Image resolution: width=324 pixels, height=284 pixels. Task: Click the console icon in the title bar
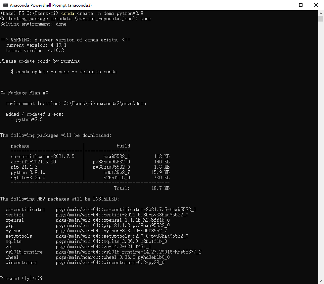click(5, 5)
